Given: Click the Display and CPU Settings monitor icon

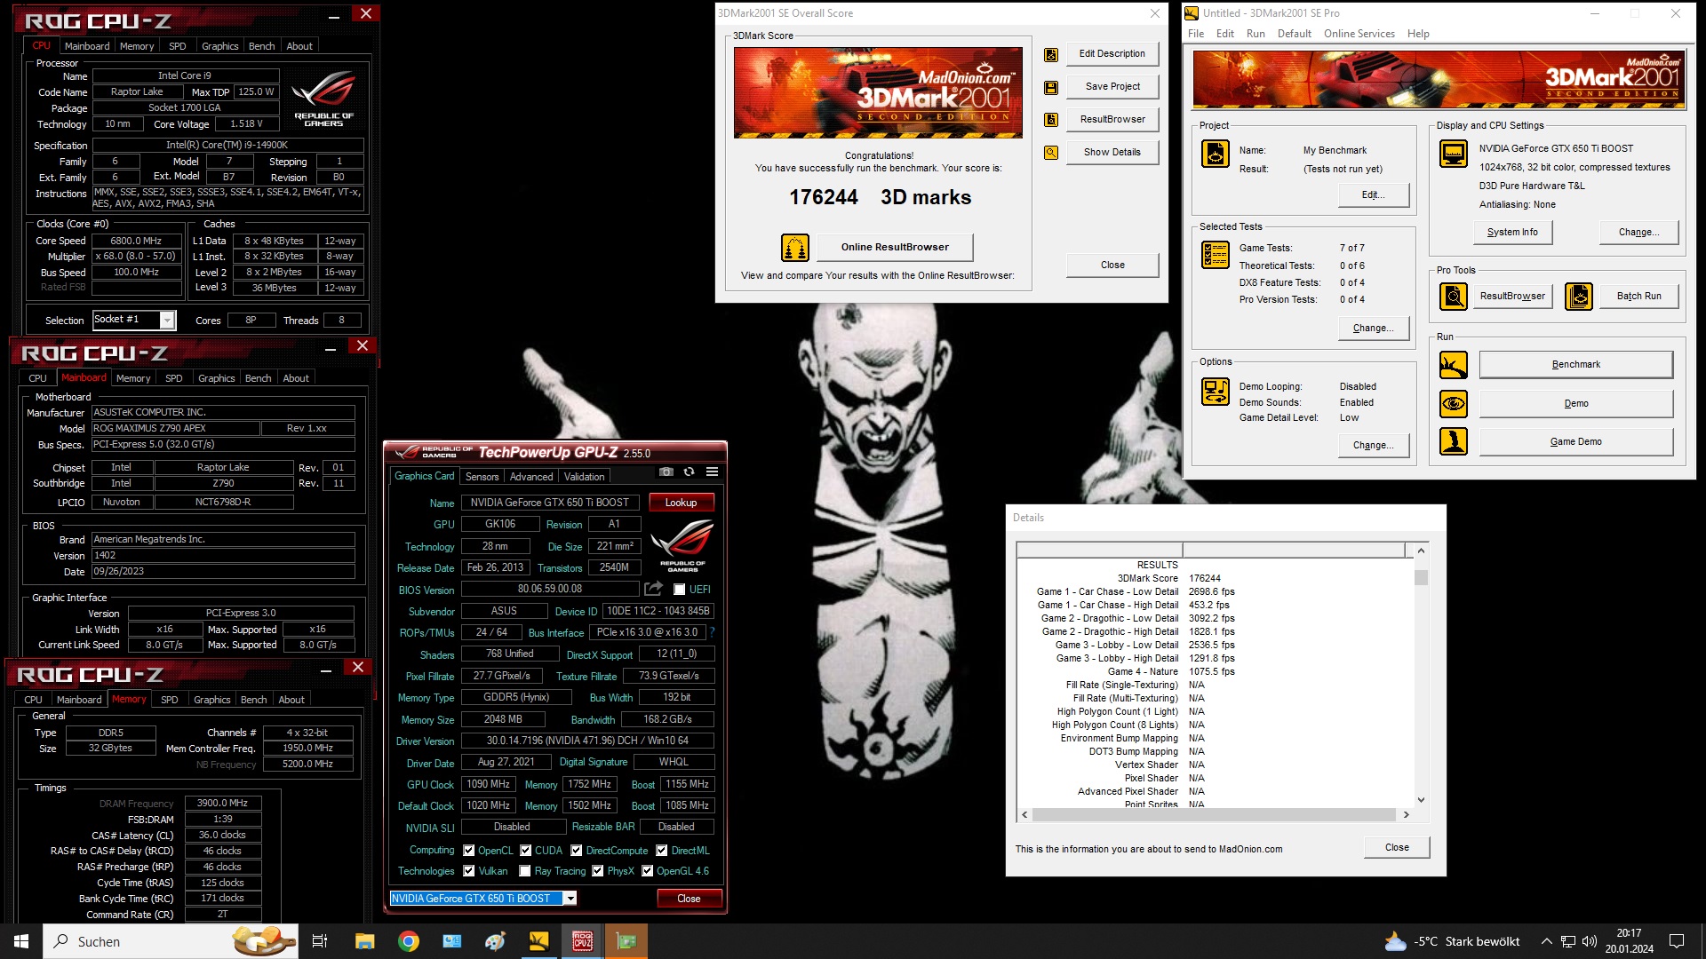Looking at the screenshot, I should pos(1454,154).
